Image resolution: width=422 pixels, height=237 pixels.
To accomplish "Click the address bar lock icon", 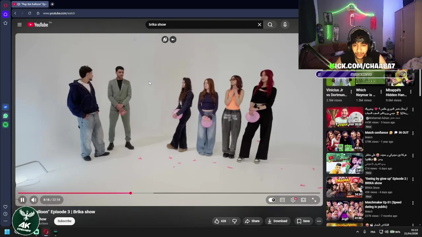I will point(38,13).
